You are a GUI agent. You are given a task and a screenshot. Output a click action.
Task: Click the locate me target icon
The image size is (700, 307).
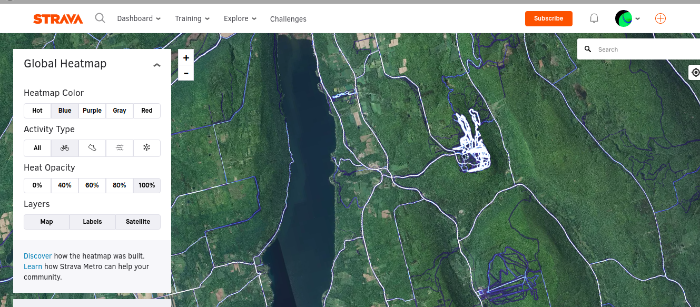pyautogui.click(x=695, y=73)
